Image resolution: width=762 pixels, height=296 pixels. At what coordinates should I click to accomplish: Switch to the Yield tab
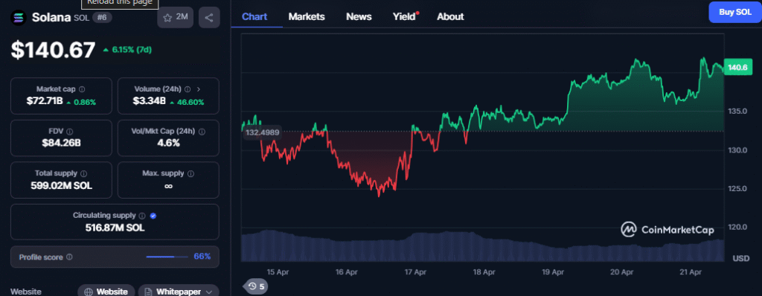point(404,16)
